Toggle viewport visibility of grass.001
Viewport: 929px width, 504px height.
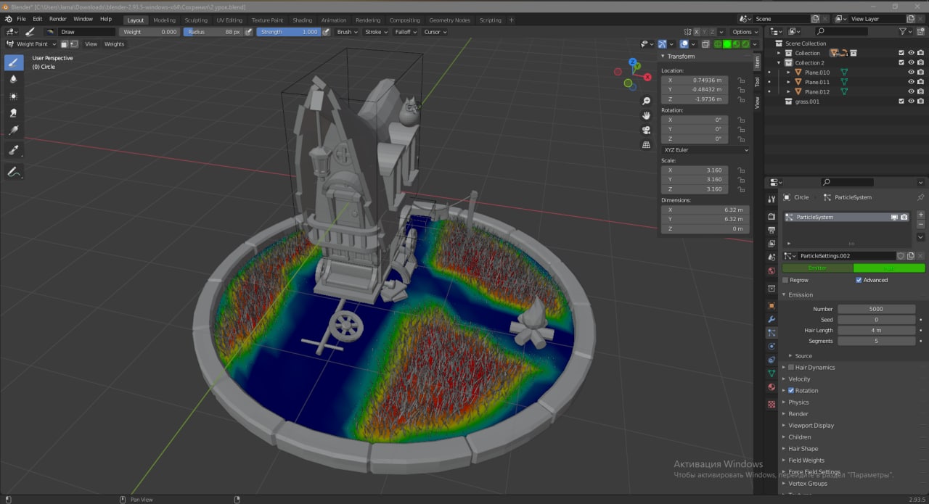click(911, 102)
